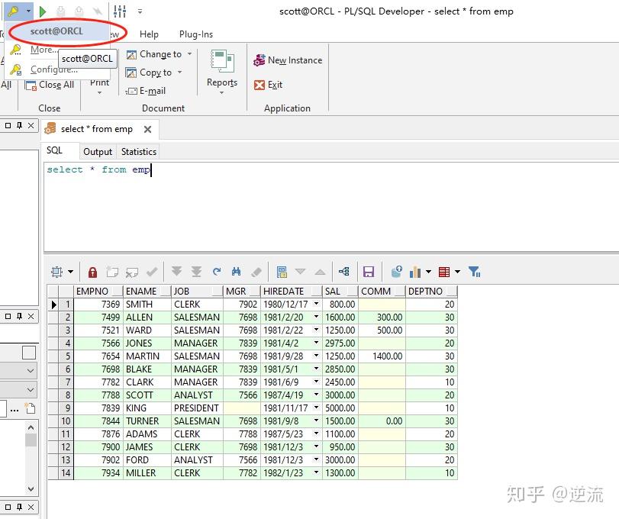Tick the checkbox in left panel
This screenshot has width=619, height=519.
29,353
